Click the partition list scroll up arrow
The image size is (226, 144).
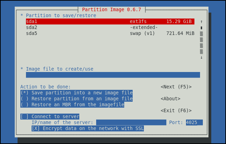[201, 21]
